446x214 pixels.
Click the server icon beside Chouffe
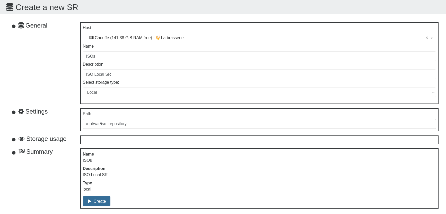pos(91,38)
